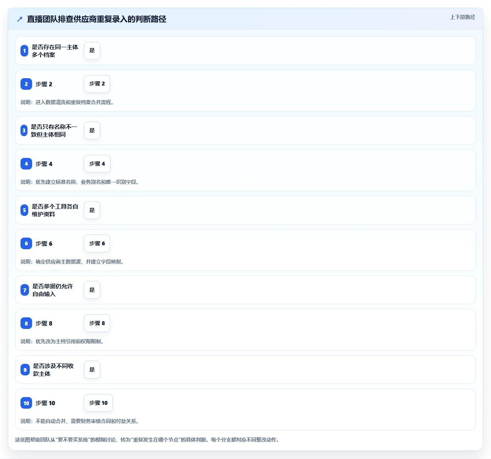Click the 步骤 8 row label
The height and width of the screenshot is (459, 491).
[x=44, y=323]
